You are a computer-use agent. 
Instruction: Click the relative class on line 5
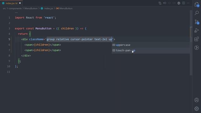(62, 39)
